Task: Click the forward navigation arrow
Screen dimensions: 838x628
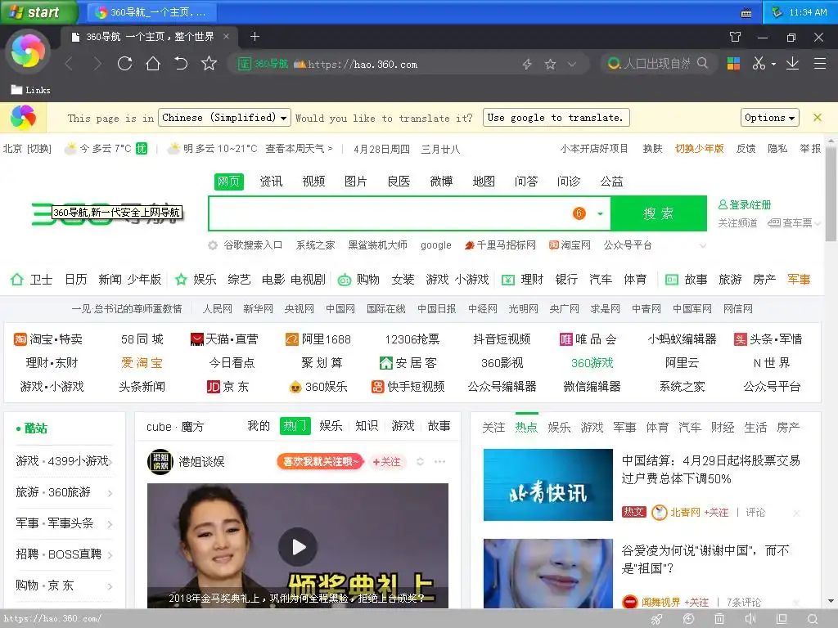Action: [97, 64]
